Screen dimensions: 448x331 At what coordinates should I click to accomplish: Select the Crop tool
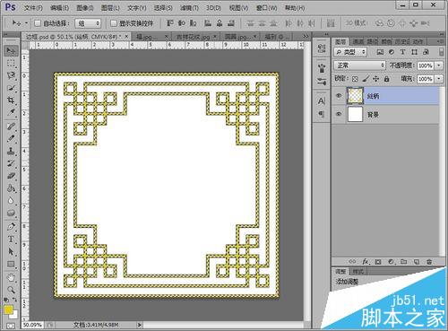[11, 100]
